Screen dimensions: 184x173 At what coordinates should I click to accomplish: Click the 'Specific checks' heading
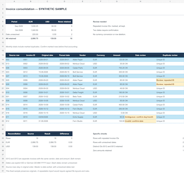point(100,134)
